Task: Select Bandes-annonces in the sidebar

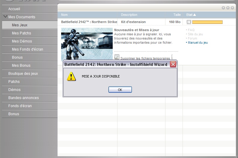Action: tap(23, 98)
